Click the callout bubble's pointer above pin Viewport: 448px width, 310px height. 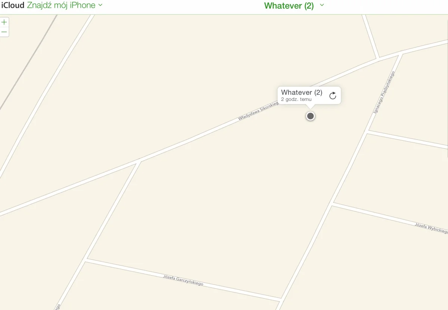point(310,106)
